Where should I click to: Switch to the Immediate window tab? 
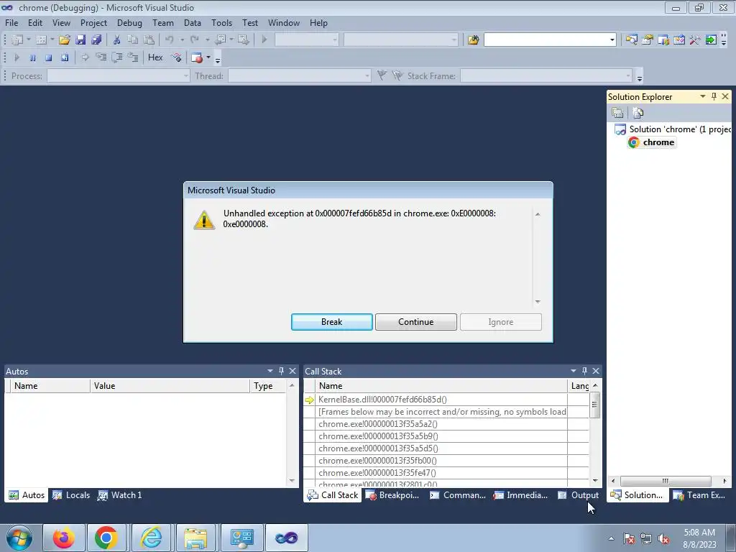pyautogui.click(x=520, y=495)
